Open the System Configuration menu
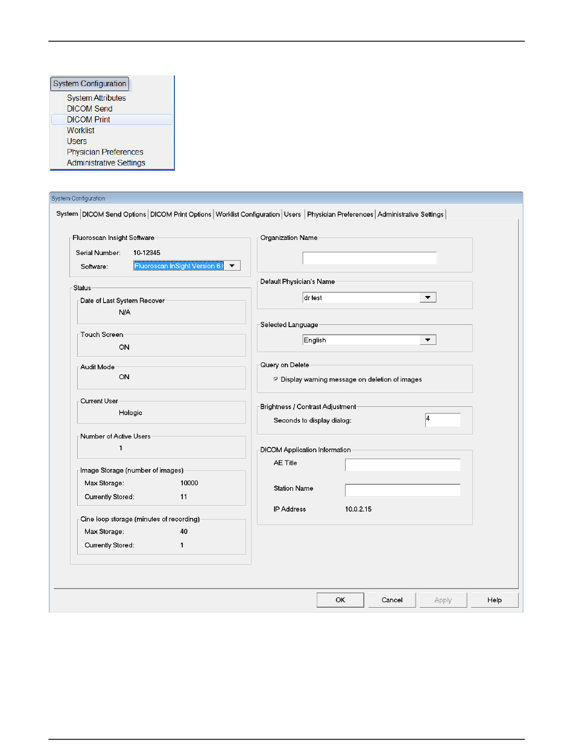 [x=89, y=84]
